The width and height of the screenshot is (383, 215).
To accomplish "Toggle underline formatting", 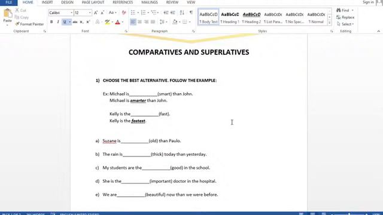I will [x=65, y=22].
